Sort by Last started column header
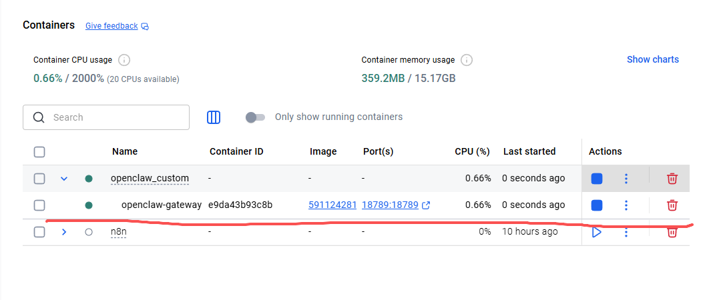The height and width of the screenshot is (300, 709). click(529, 151)
